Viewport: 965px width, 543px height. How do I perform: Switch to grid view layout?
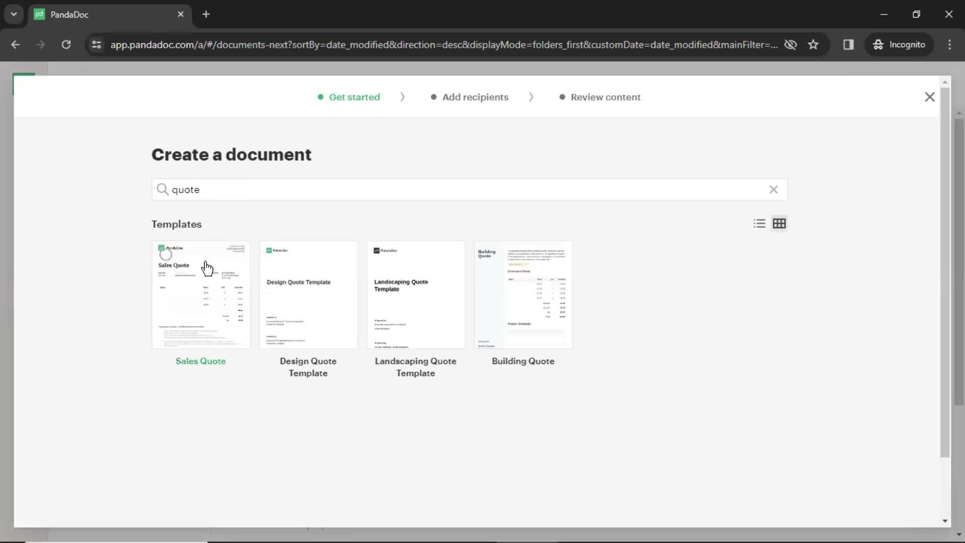779,223
